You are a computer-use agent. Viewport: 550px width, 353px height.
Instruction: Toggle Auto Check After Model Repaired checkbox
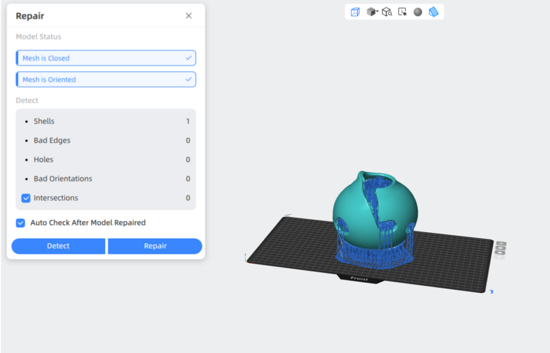[x=20, y=223]
